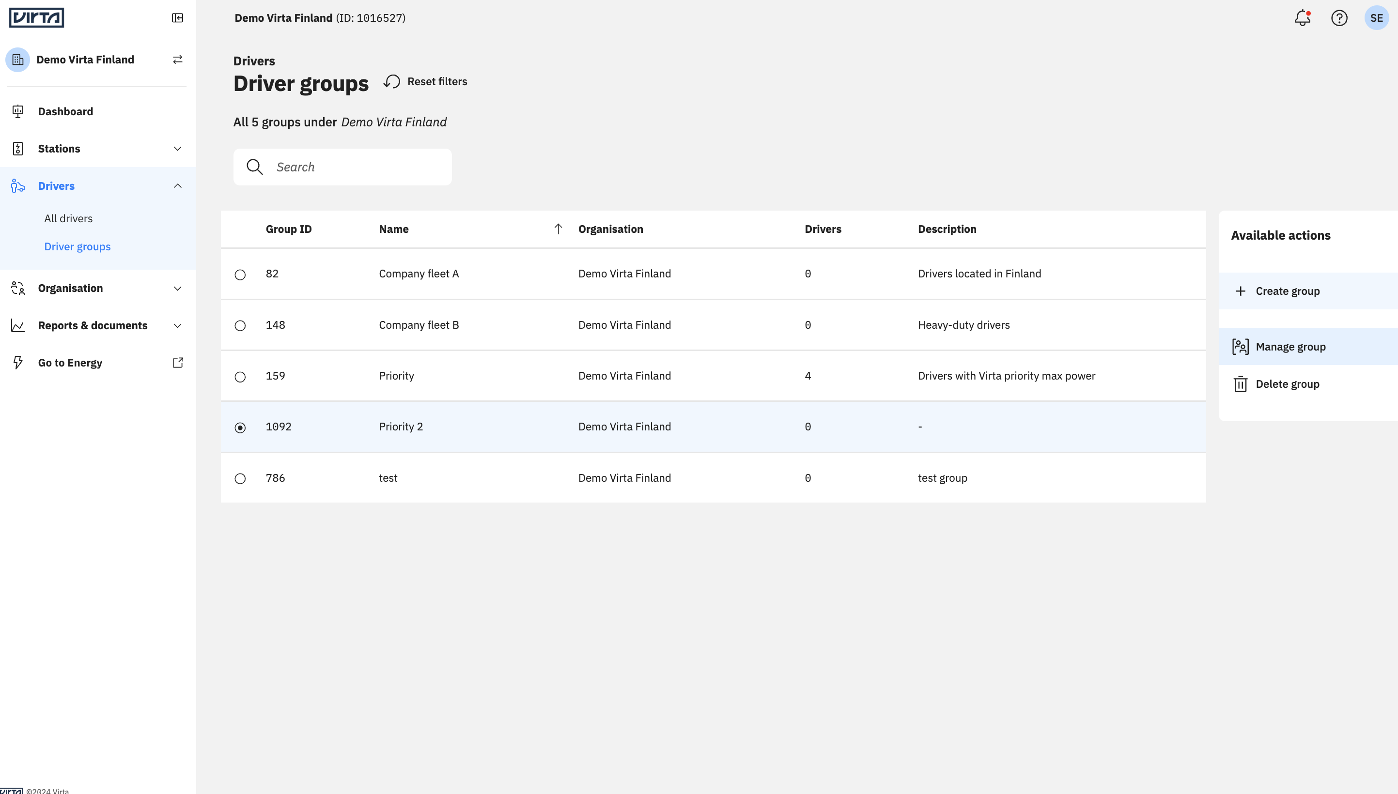This screenshot has width=1398, height=794.
Task: Click the Create group action
Action: click(1308, 291)
